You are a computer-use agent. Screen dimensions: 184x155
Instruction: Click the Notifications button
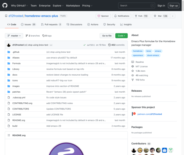(122, 16)
